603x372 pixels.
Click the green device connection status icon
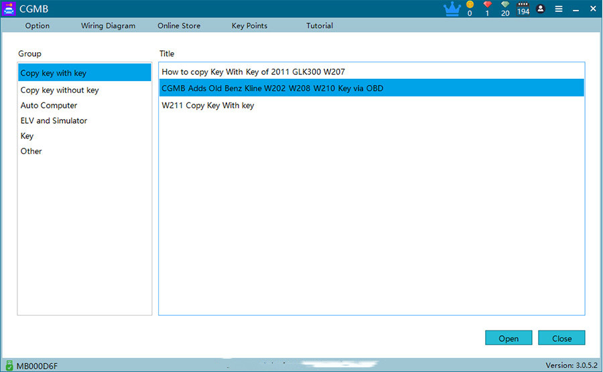pyautogui.click(x=9, y=365)
